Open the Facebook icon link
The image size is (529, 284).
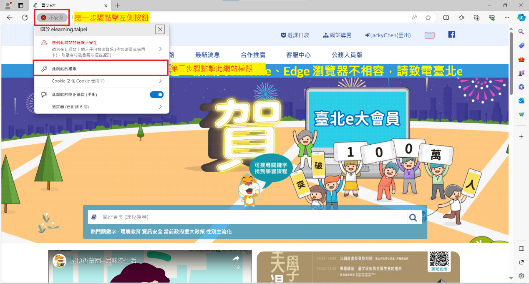click(x=451, y=35)
